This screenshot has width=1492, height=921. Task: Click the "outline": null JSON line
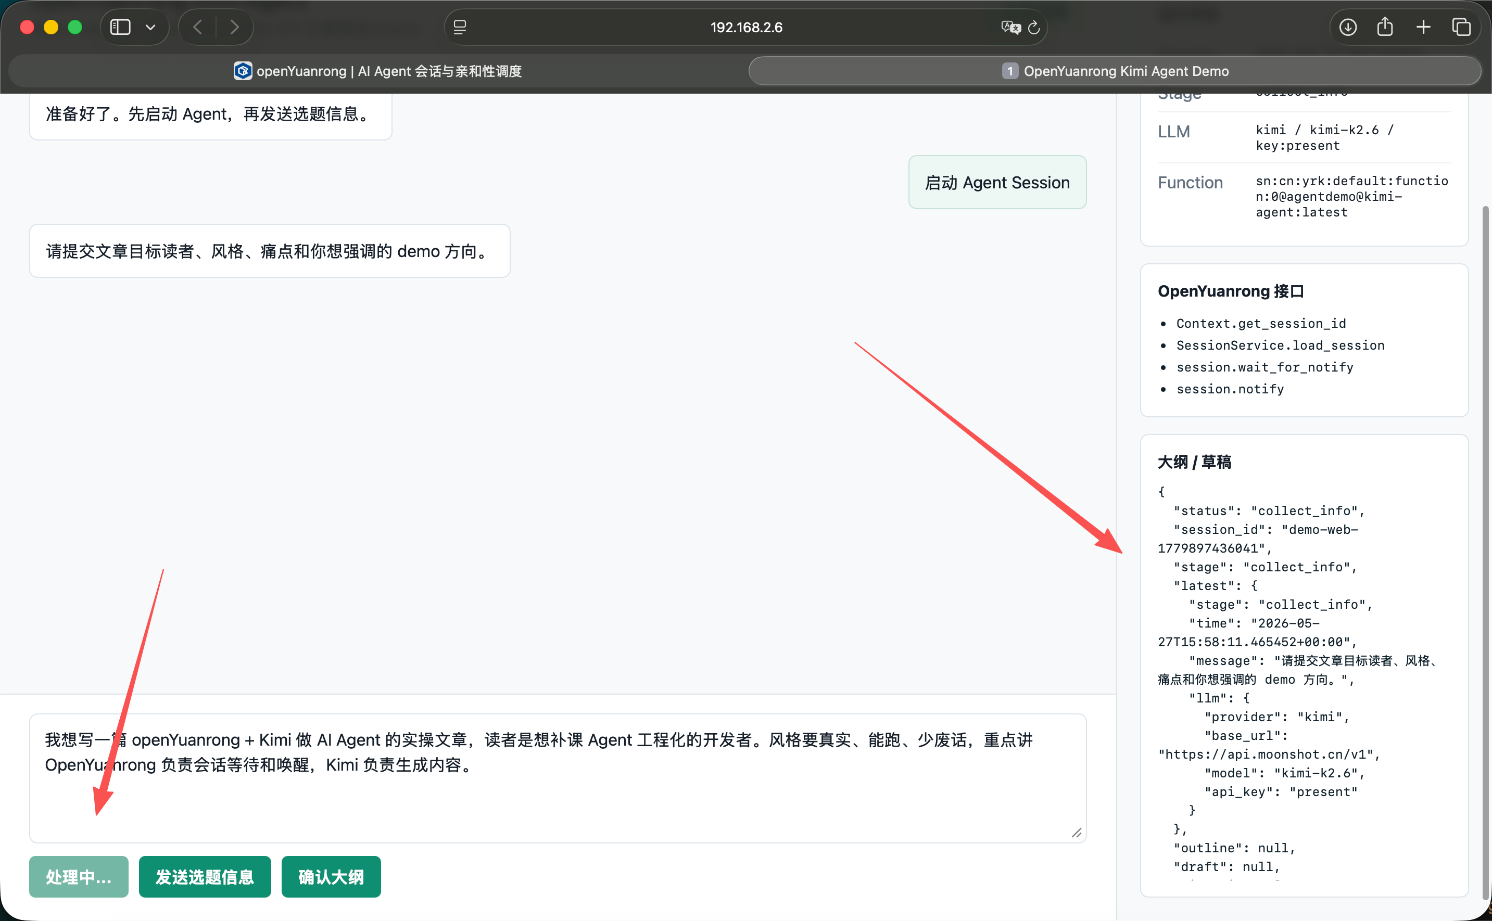(x=1234, y=848)
